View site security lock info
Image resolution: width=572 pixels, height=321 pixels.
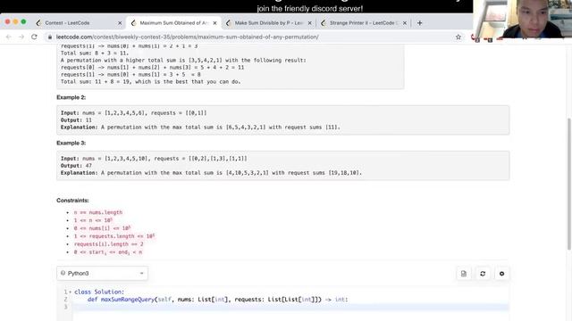pyautogui.click(x=50, y=37)
